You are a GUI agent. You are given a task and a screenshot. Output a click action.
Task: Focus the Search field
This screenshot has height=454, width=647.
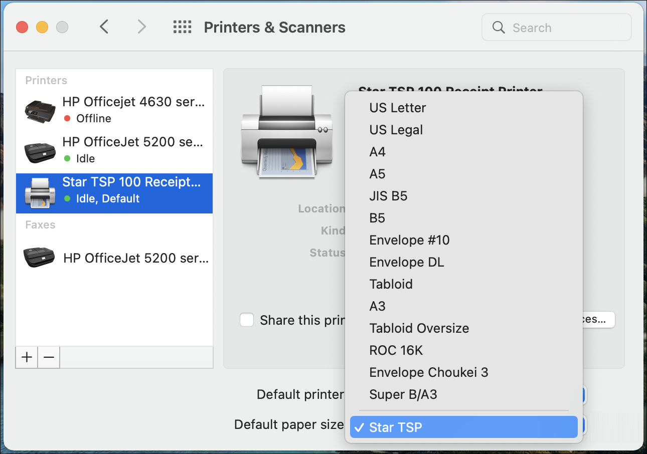tap(556, 28)
